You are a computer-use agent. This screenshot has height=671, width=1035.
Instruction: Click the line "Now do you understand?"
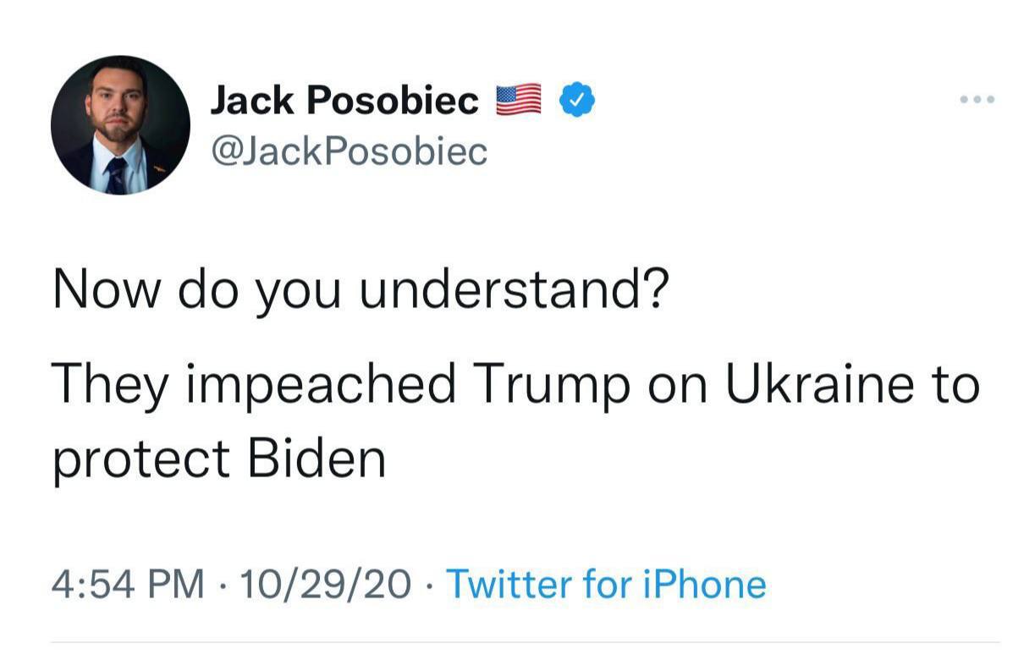pyautogui.click(x=361, y=290)
